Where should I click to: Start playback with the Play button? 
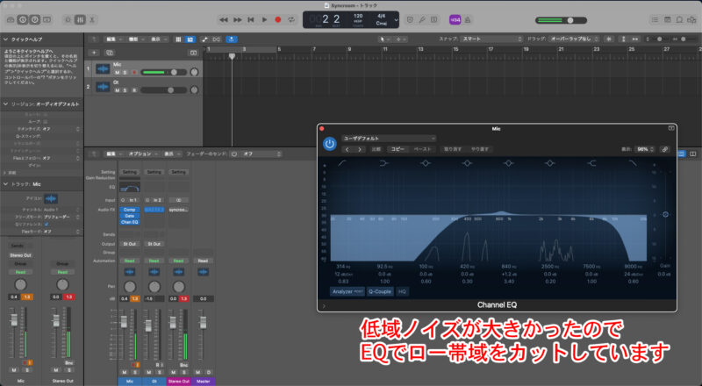(264, 19)
